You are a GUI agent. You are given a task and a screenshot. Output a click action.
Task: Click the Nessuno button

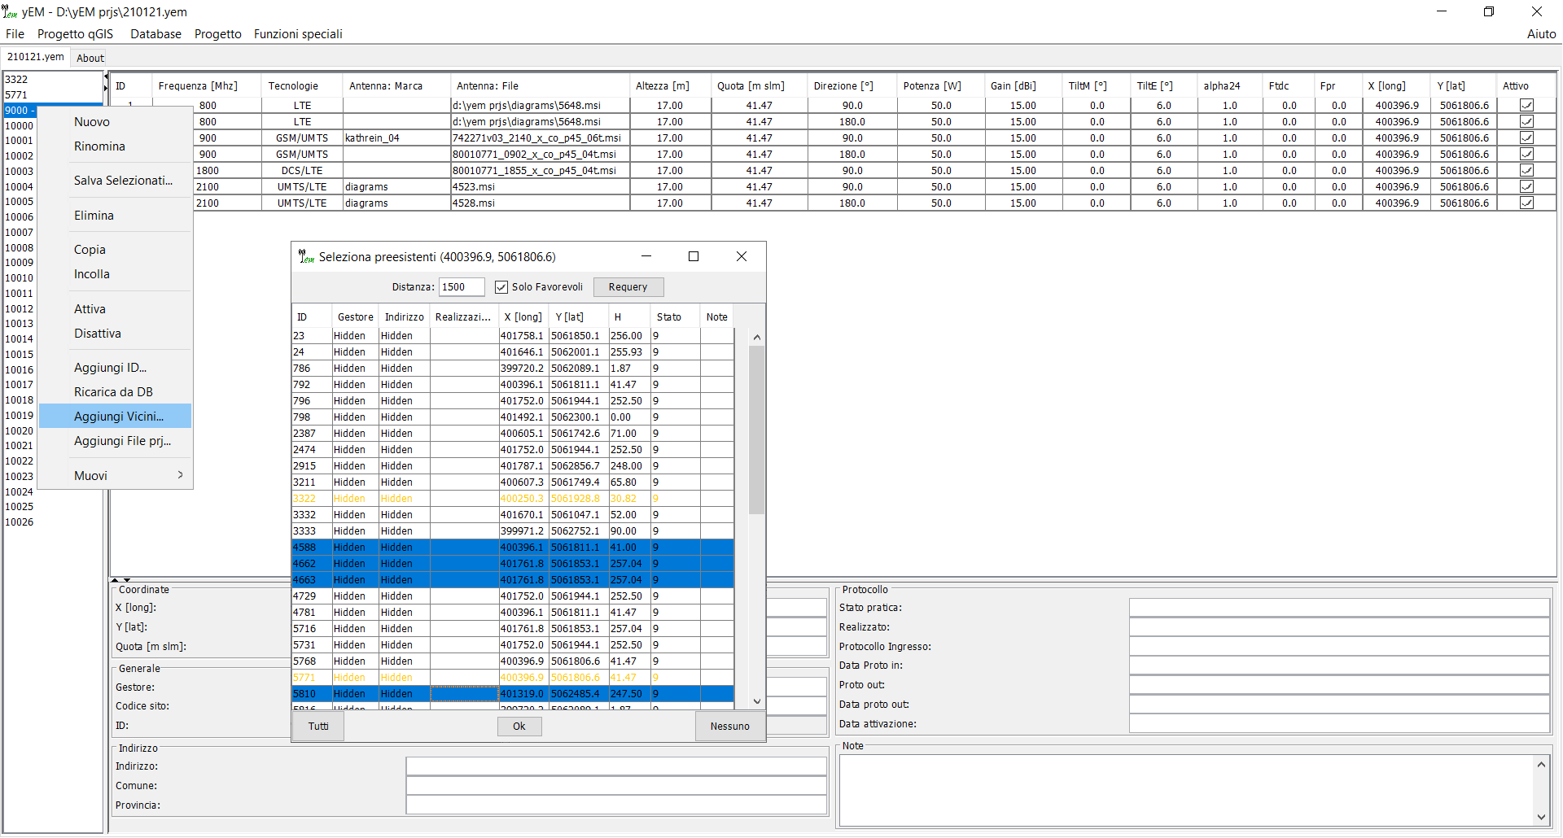coord(729,727)
